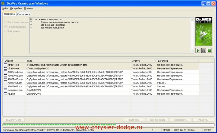Click status bar infected count 9
This screenshot has width=217, height=133.
tap(153, 130)
